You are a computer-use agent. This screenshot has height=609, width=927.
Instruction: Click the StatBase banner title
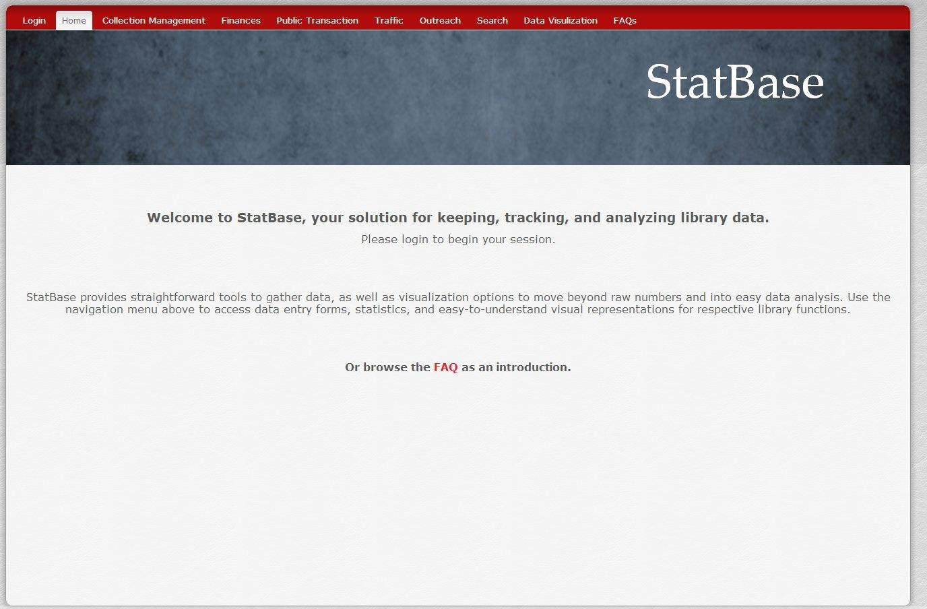point(735,82)
